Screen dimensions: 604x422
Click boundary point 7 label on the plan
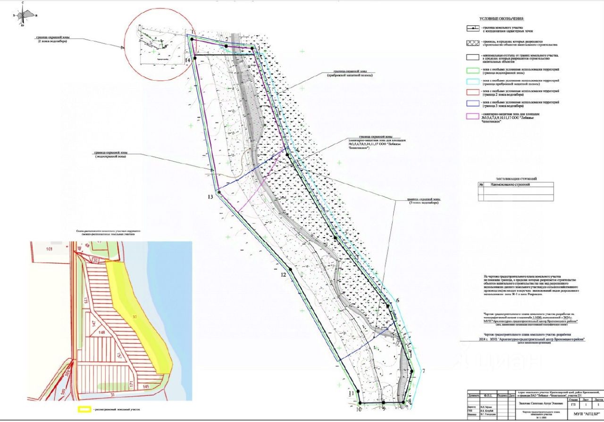click(x=423, y=371)
